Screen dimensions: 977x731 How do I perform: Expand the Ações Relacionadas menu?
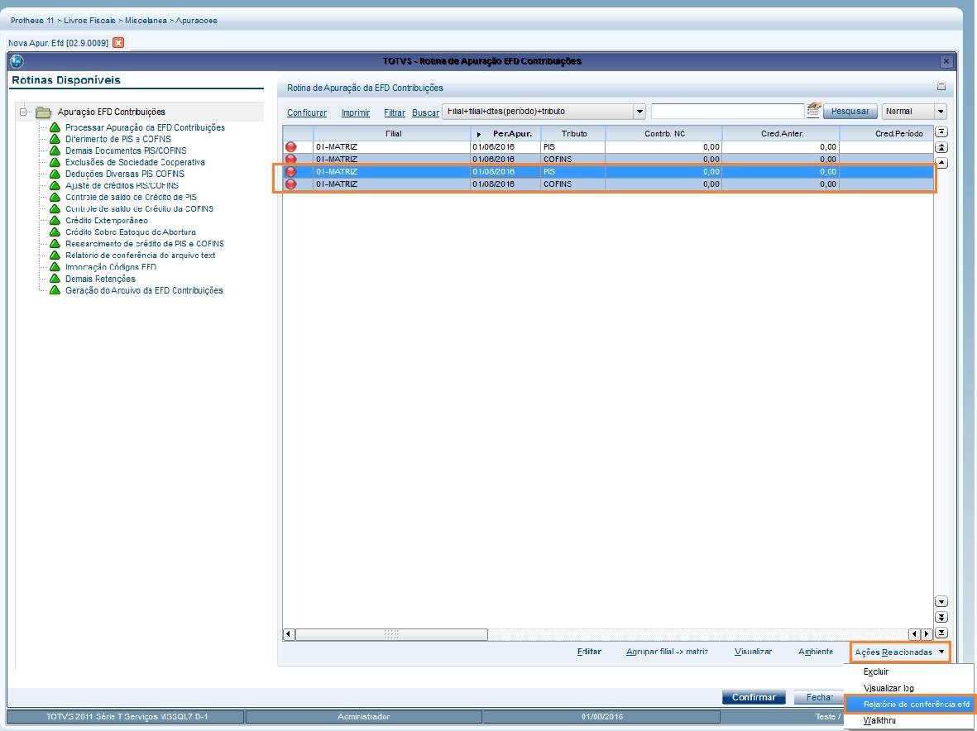click(900, 652)
